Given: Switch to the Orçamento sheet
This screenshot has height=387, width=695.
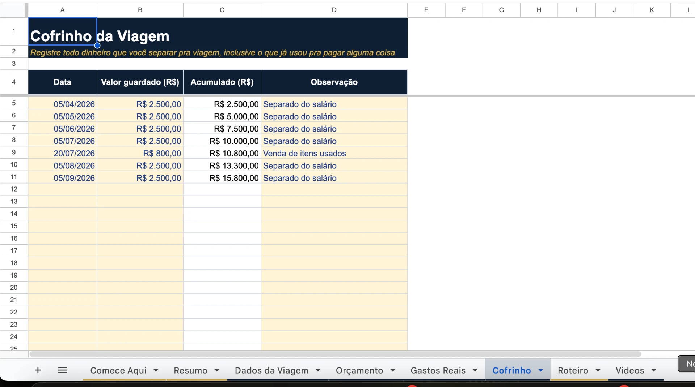Looking at the screenshot, I should tap(359, 370).
